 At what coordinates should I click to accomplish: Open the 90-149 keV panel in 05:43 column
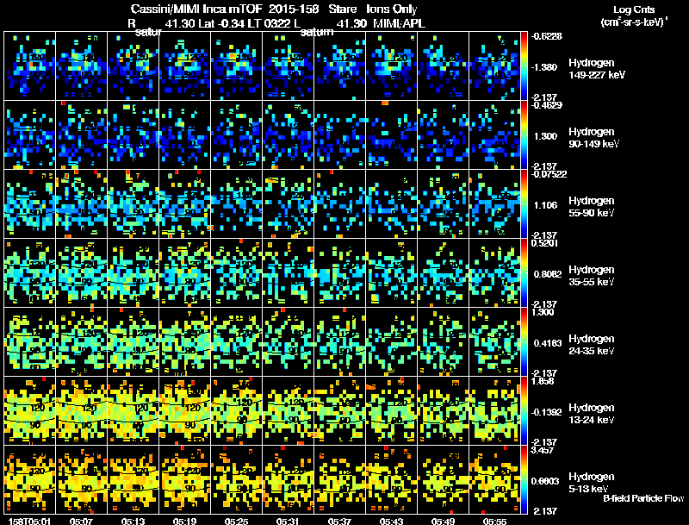(x=391, y=135)
